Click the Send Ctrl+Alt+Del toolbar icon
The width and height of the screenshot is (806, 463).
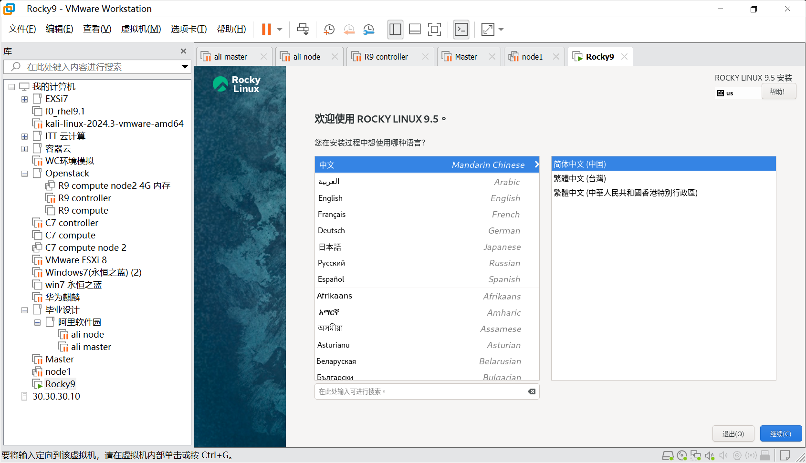point(303,30)
